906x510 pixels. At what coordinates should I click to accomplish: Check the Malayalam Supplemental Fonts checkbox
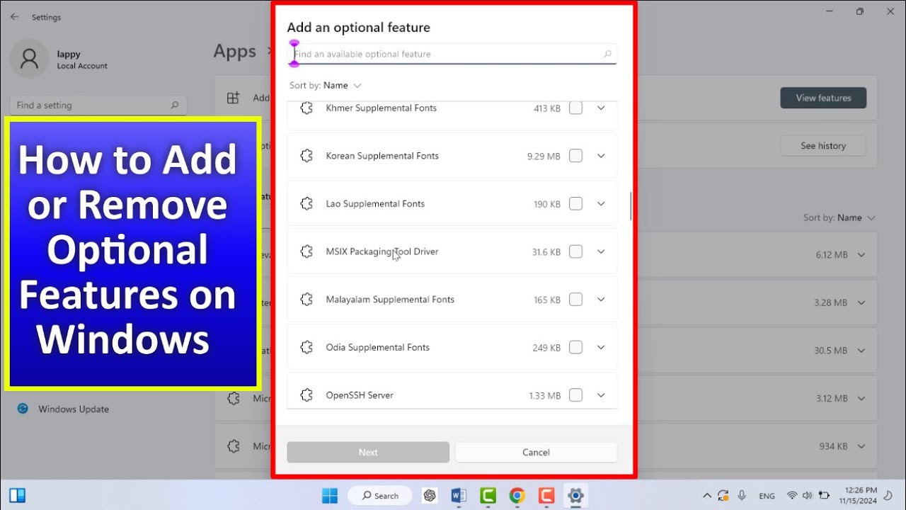(576, 300)
